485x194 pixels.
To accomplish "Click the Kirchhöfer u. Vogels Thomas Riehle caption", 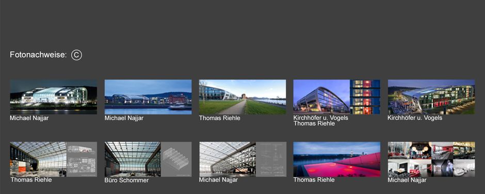I will tap(321, 121).
